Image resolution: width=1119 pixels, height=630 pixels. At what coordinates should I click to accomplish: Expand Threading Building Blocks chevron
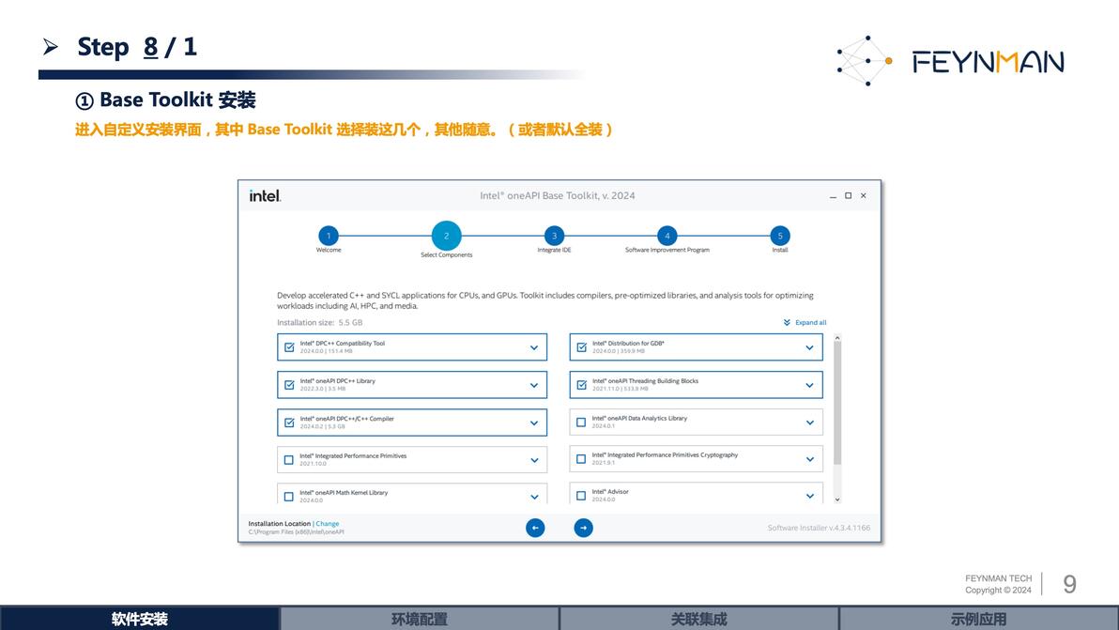(809, 385)
